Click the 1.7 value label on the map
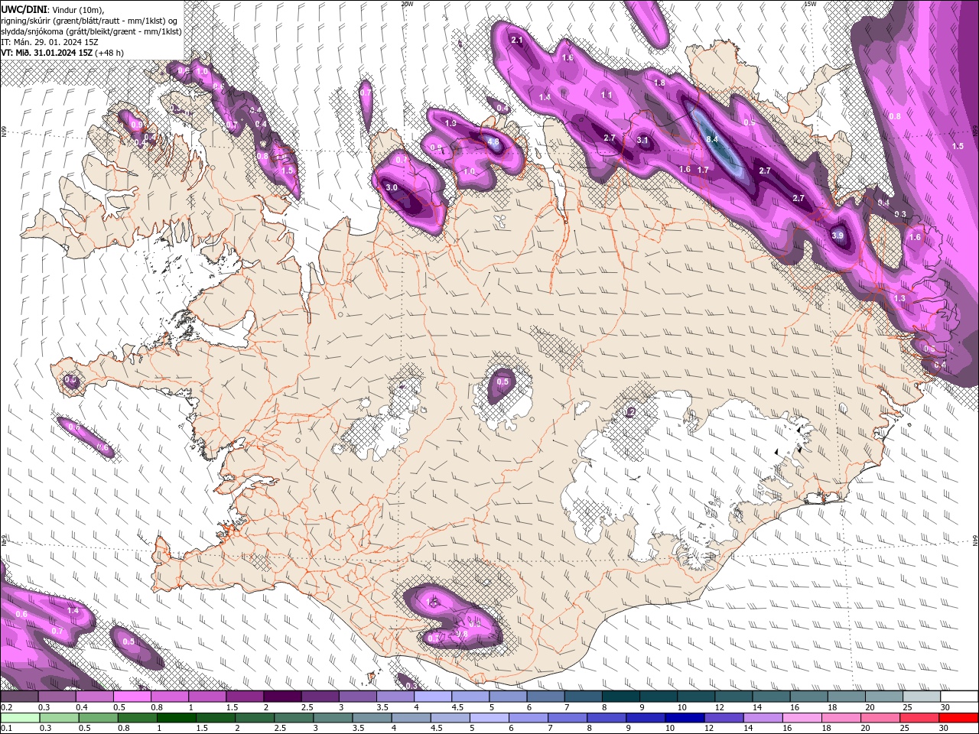 click(x=703, y=169)
